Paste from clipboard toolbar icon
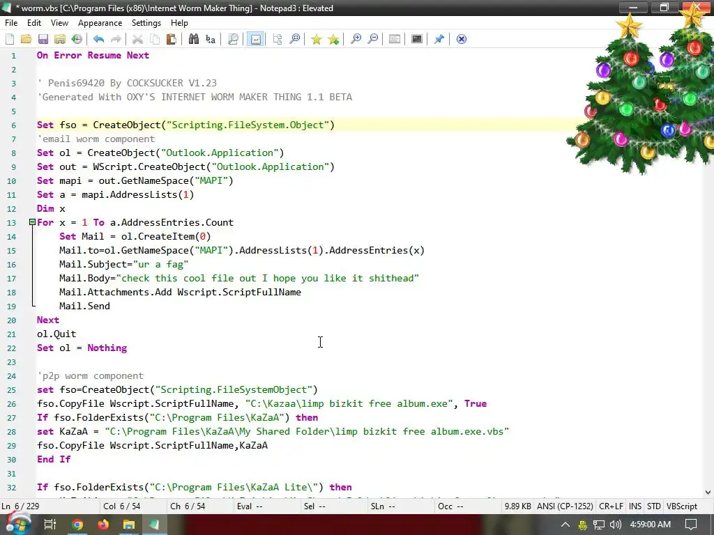The width and height of the screenshot is (714, 535). (x=172, y=39)
